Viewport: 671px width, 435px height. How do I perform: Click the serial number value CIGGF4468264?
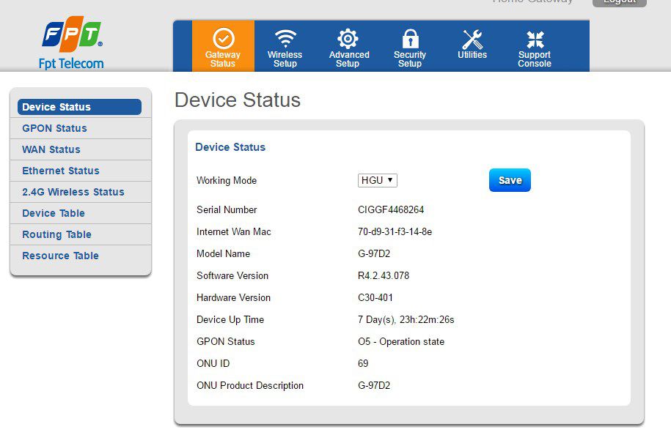click(391, 209)
